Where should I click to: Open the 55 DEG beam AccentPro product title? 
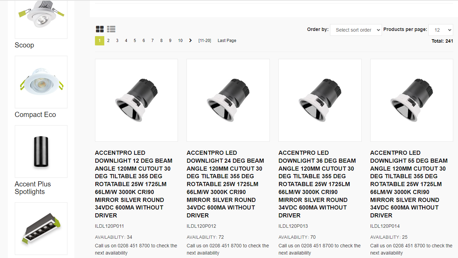(409, 184)
